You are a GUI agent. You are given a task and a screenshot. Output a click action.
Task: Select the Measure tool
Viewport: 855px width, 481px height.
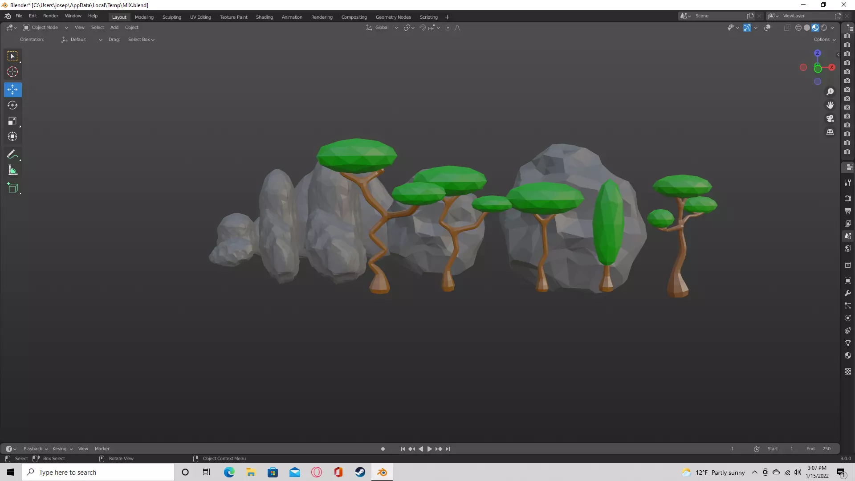12,170
